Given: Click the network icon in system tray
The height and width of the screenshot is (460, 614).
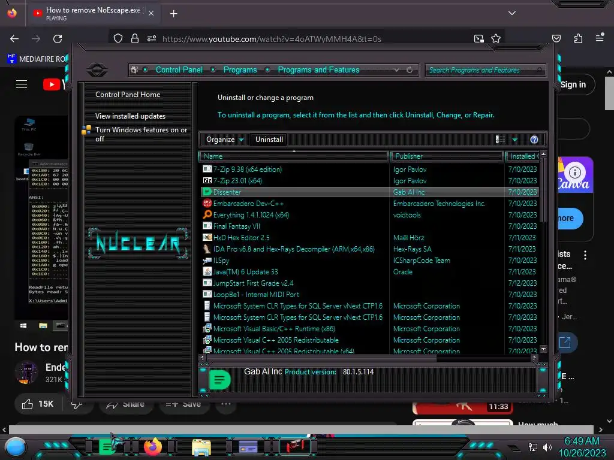Looking at the screenshot, I should tap(532, 447).
